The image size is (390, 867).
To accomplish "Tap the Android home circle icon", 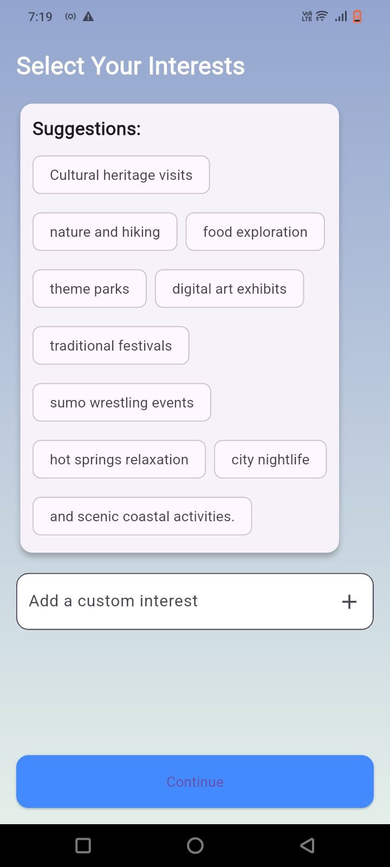I will pos(195,845).
